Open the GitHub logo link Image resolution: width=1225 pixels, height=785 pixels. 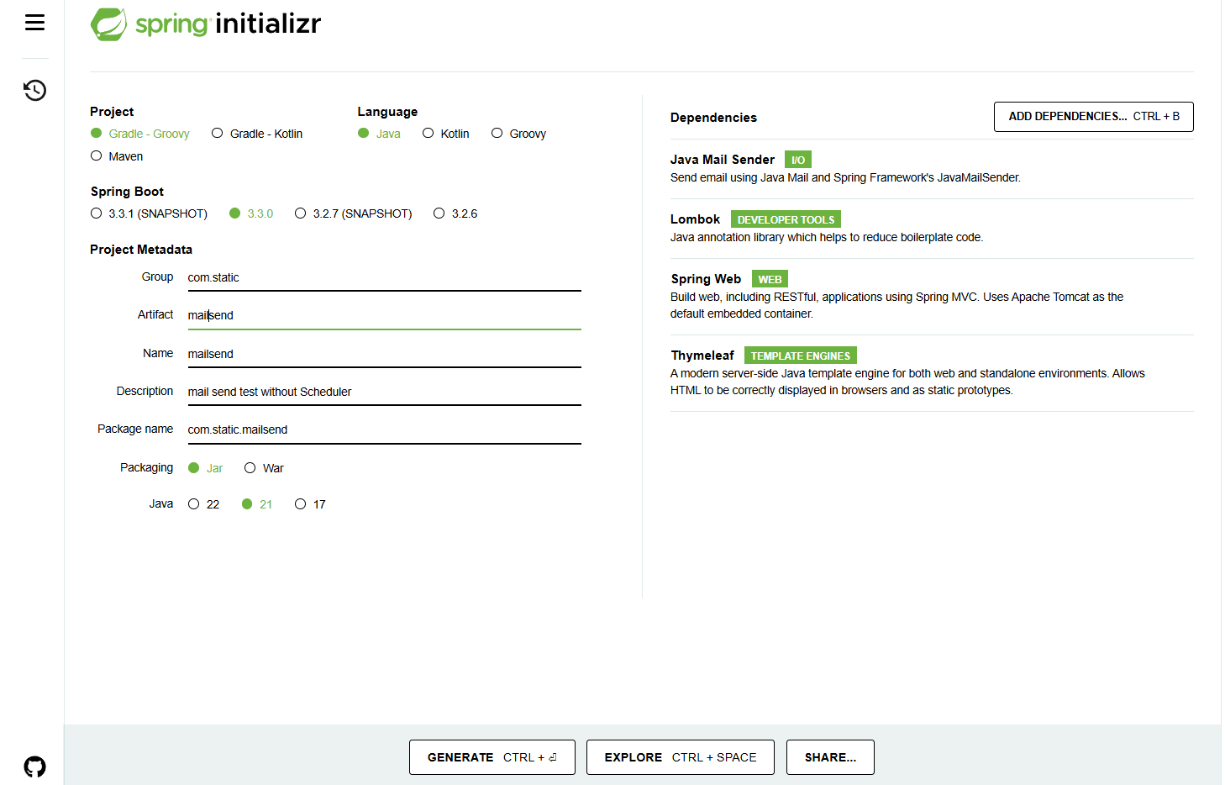34,767
